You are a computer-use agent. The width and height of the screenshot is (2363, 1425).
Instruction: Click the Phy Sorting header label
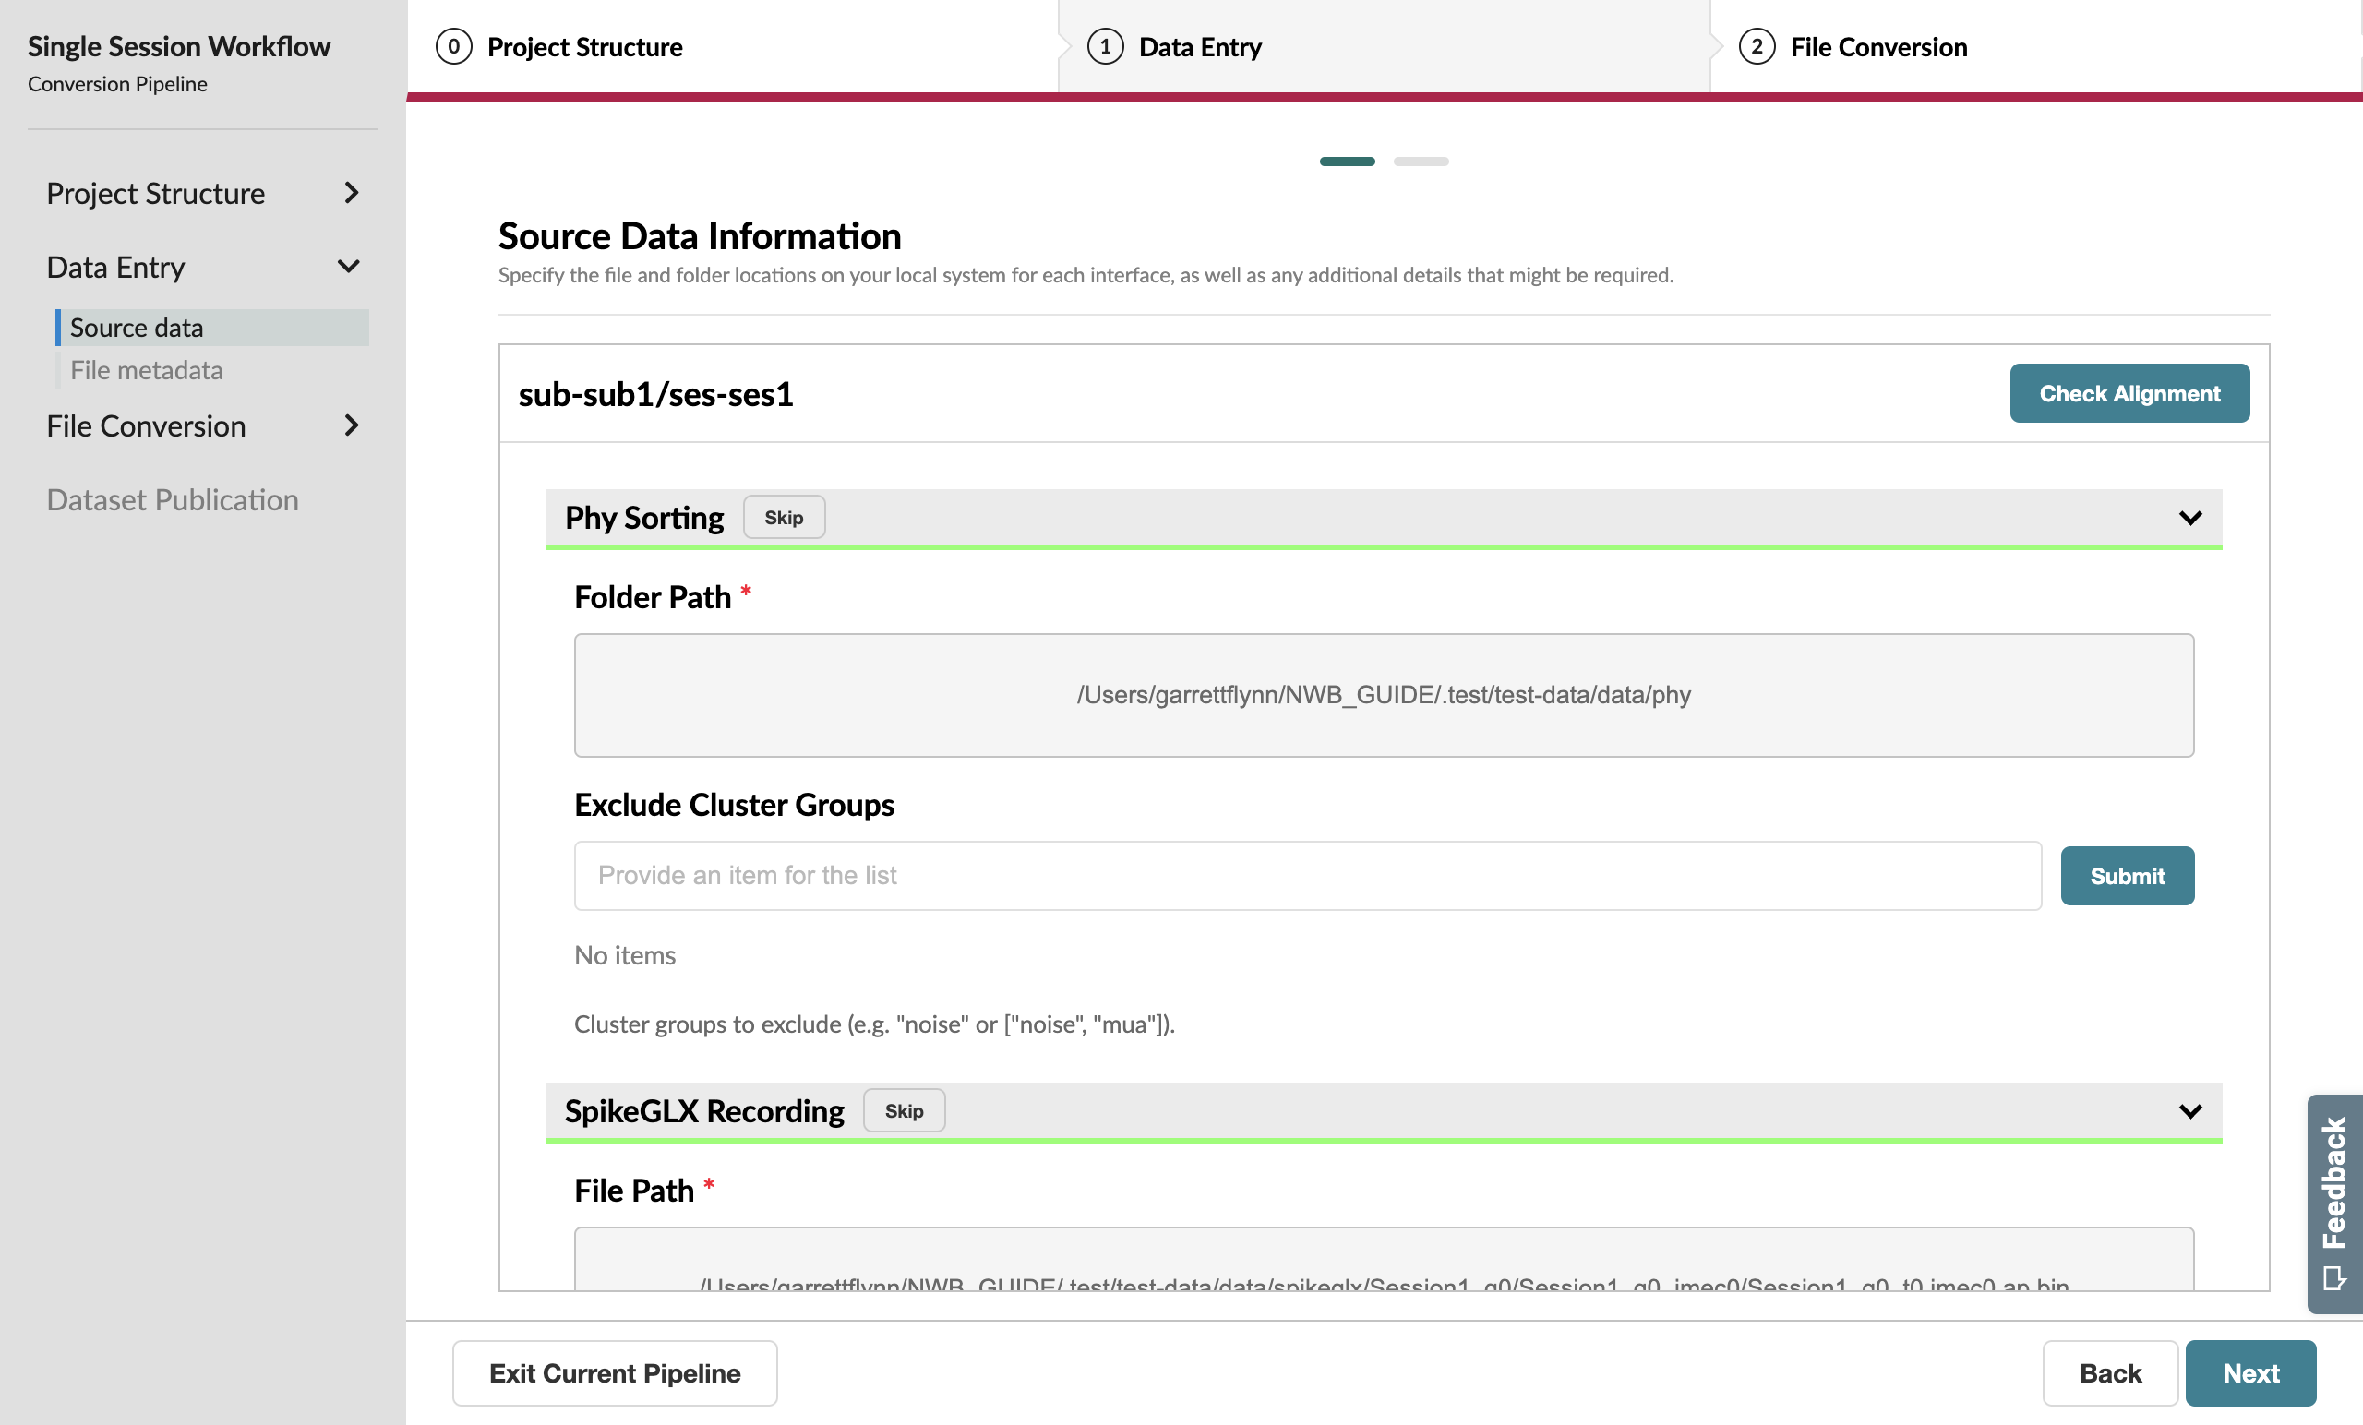644,518
